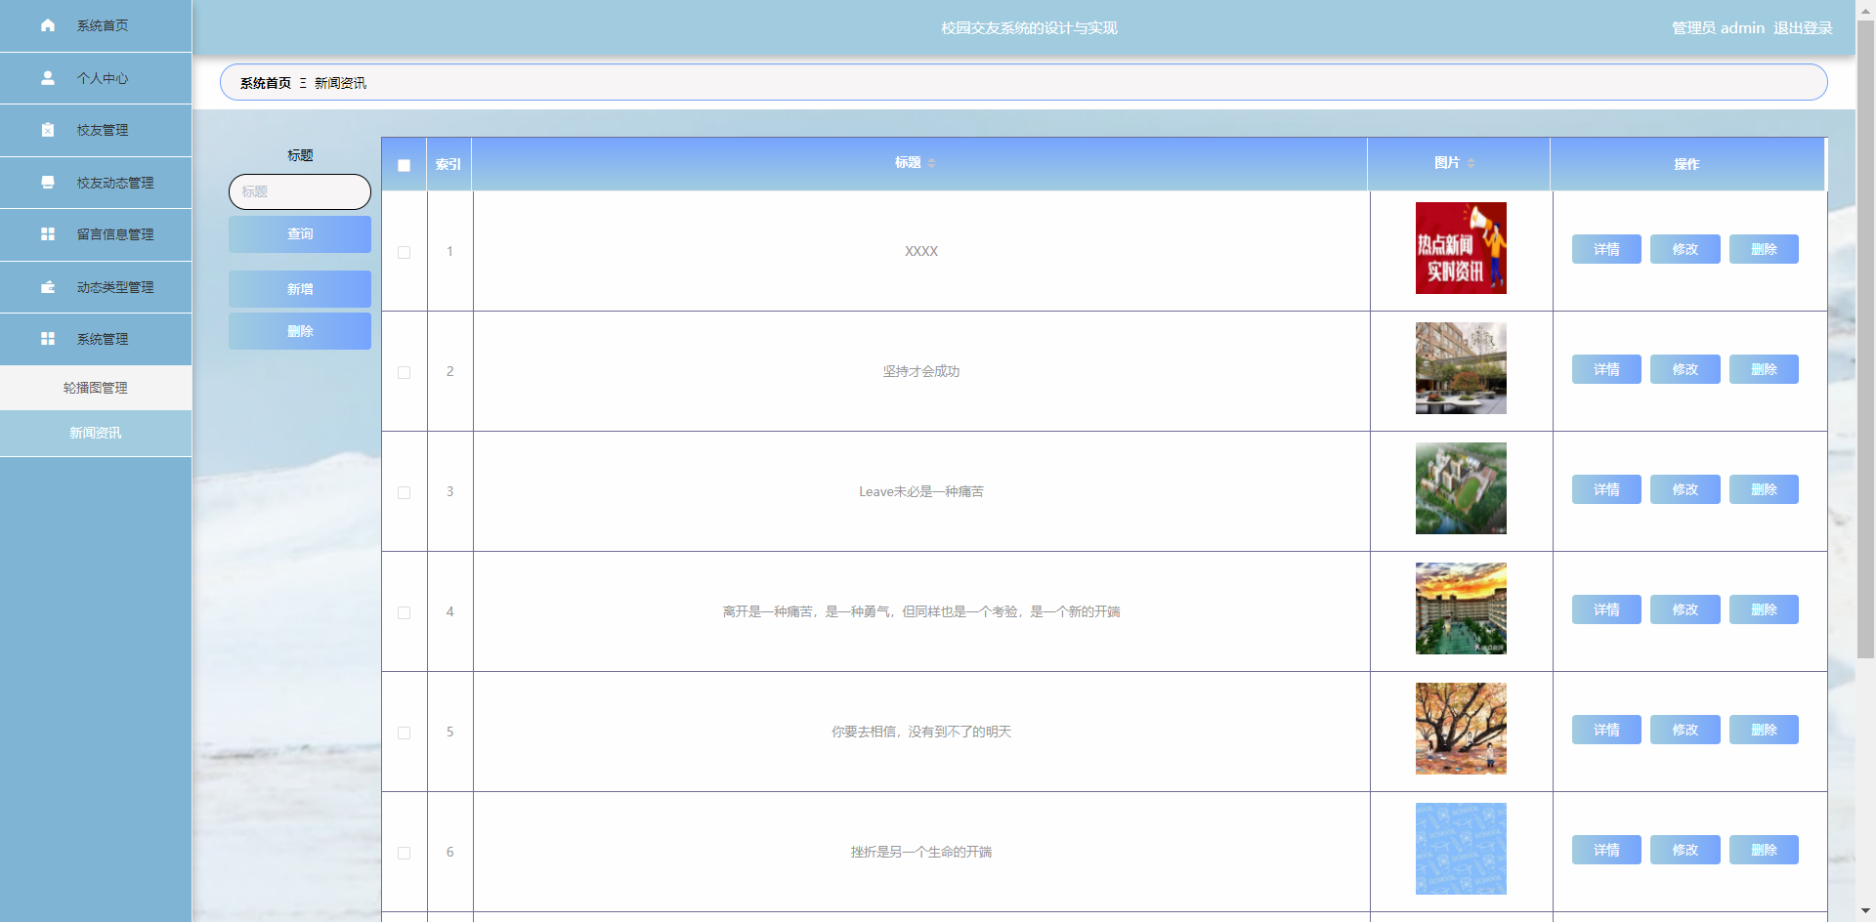1876x922 pixels.
Task: Click 修改 for 挫折是另一个生命的开端
Action: [1685, 850]
